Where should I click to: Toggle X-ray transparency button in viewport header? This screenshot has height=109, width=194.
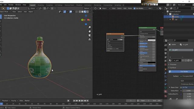pyautogui.click(x=76, y=12)
